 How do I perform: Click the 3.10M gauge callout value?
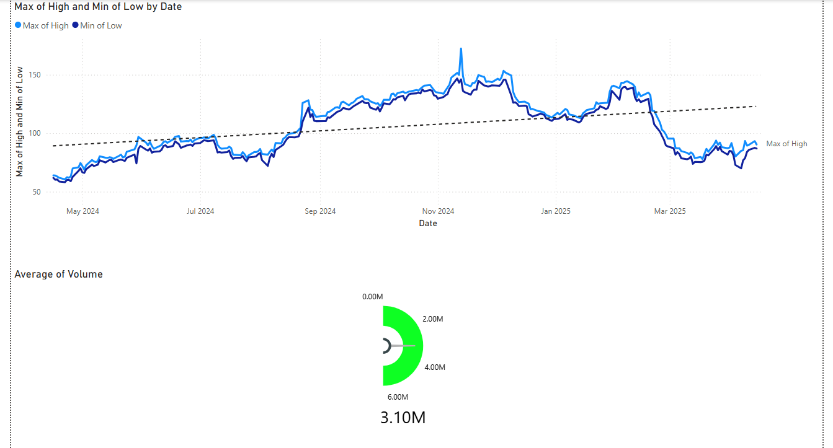(x=403, y=417)
